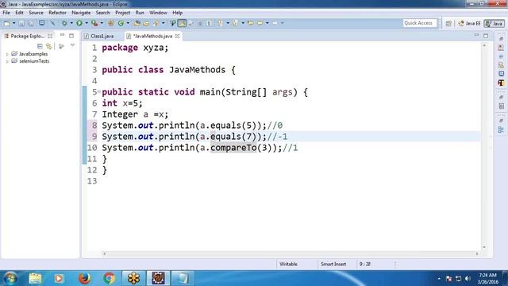Click the horizontal scrollbar right arrow
This screenshot has height=286, width=508.
click(x=477, y=254)
